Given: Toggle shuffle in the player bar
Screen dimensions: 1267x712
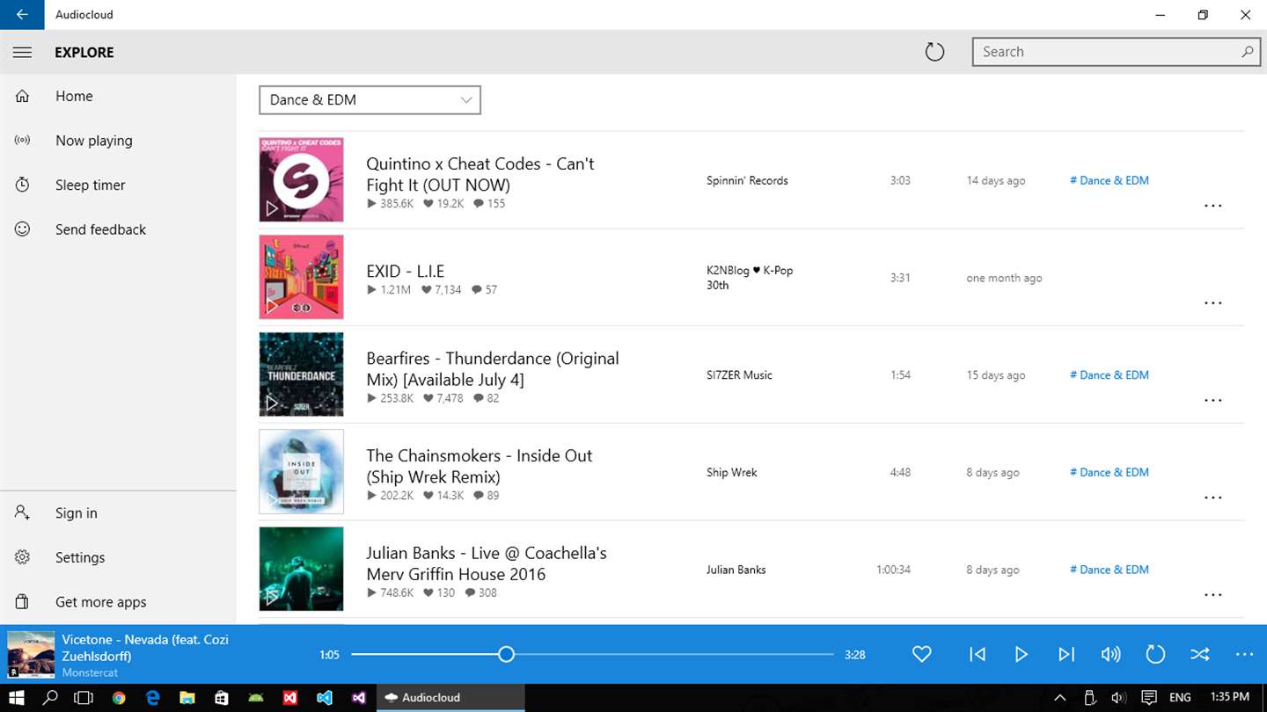Looking at the screenshot, I should (1200, 654).
